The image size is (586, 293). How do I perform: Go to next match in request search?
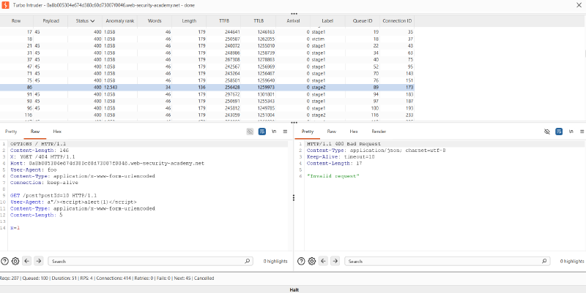pyautogui.click(x=39, y=262)
